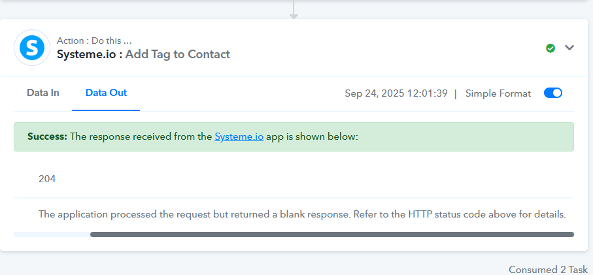Image resolution: width=593 pixels, height=275 pixels.
Task: Click the Action : Do this ... label
Action: pyautogui.click(x=95, y=40)
